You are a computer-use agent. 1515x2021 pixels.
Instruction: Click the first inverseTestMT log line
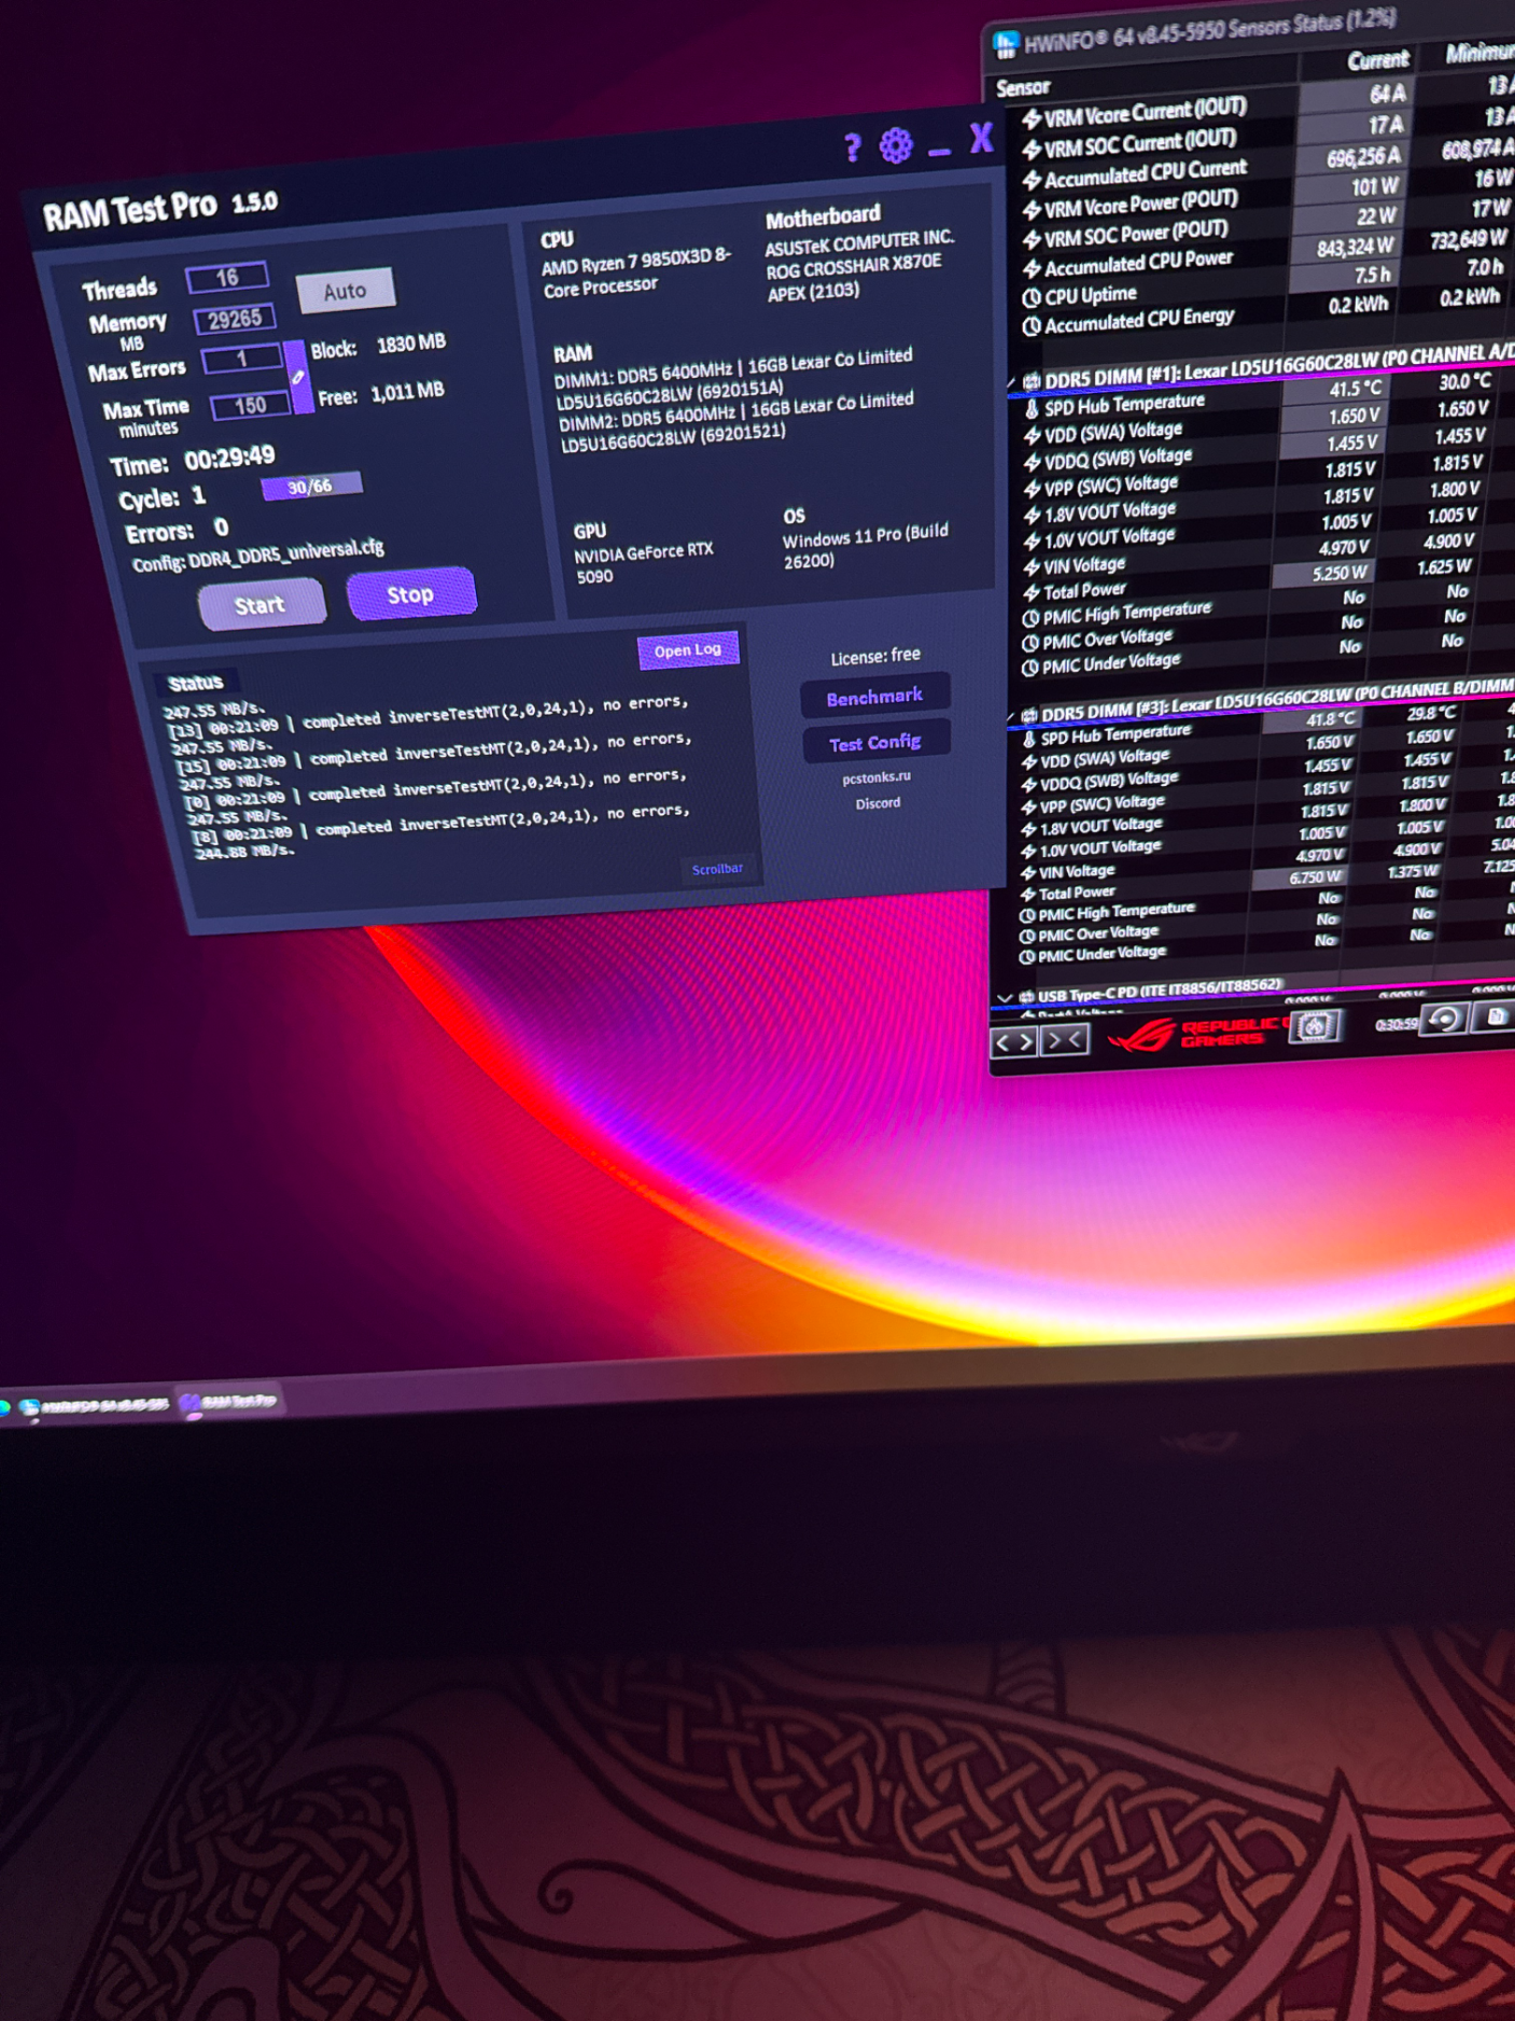pos(426,715)
